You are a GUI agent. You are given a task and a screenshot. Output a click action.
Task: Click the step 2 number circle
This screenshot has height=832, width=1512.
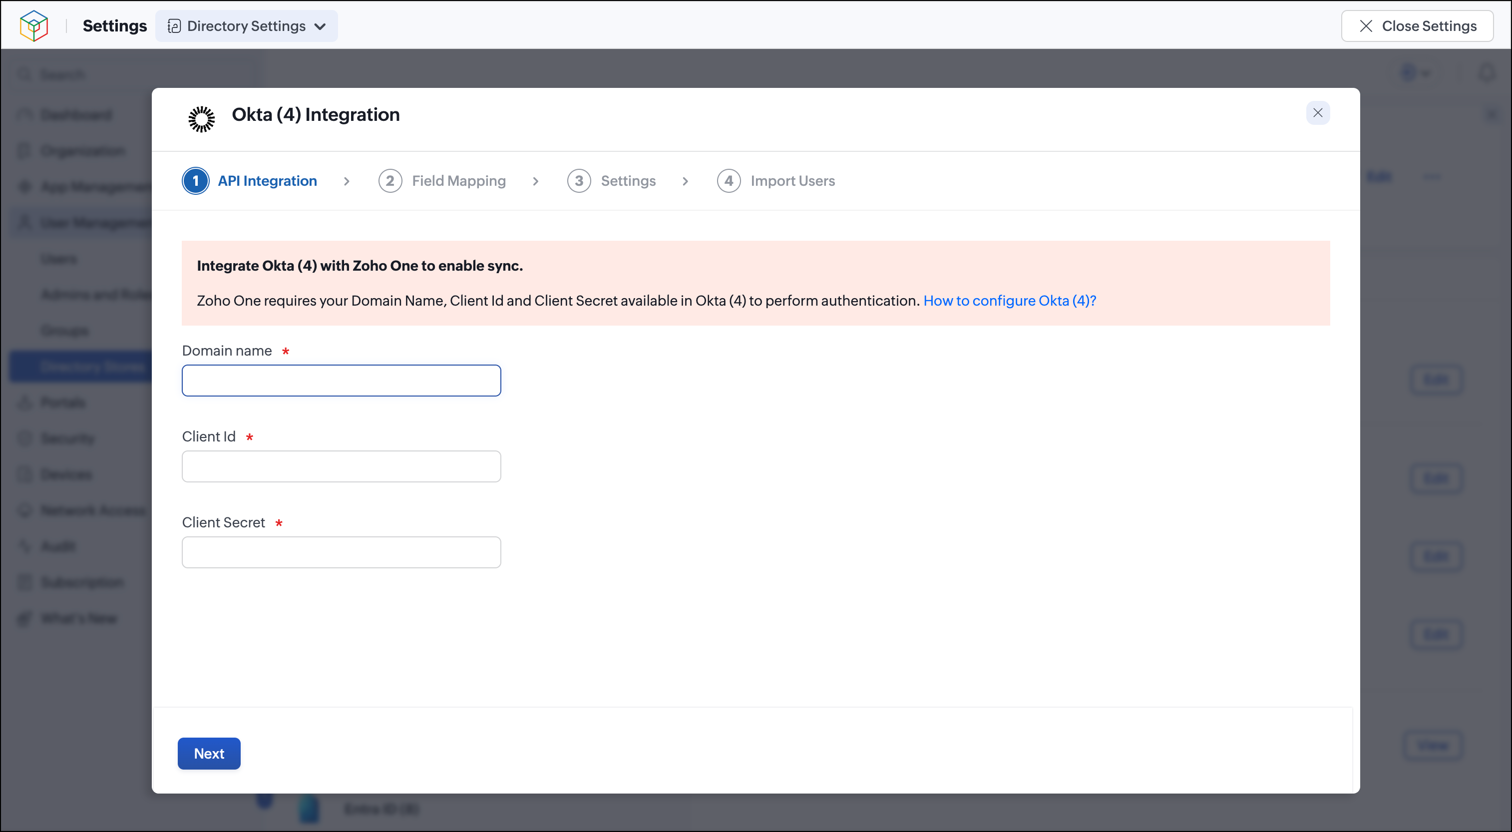390,181
